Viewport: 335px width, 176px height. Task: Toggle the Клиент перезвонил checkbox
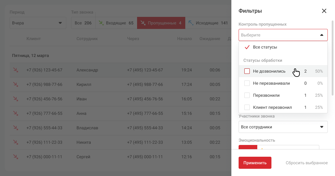pyautogui.click(x=247, y=107)
